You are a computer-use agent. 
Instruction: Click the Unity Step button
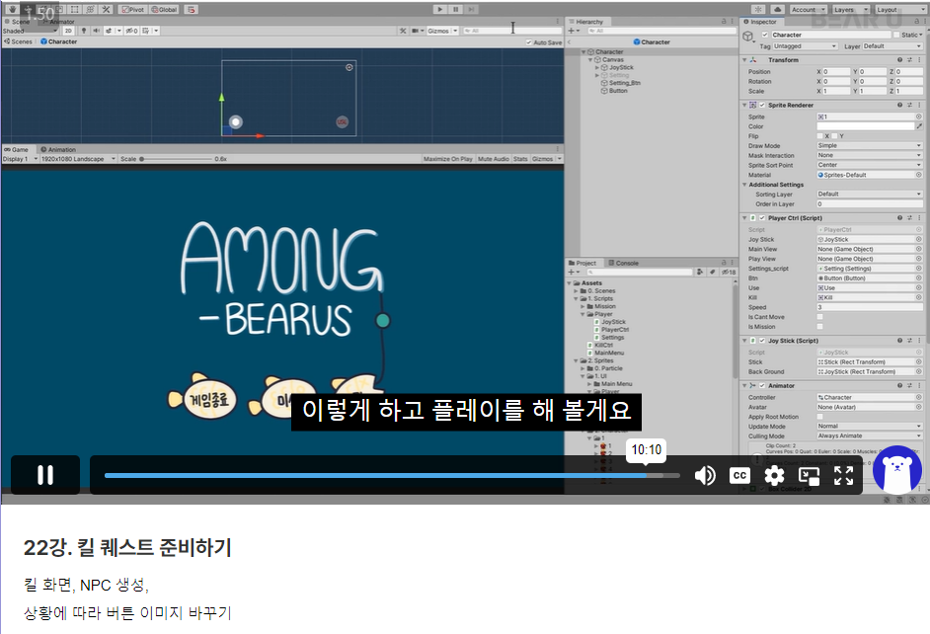(x=472, y=10)
